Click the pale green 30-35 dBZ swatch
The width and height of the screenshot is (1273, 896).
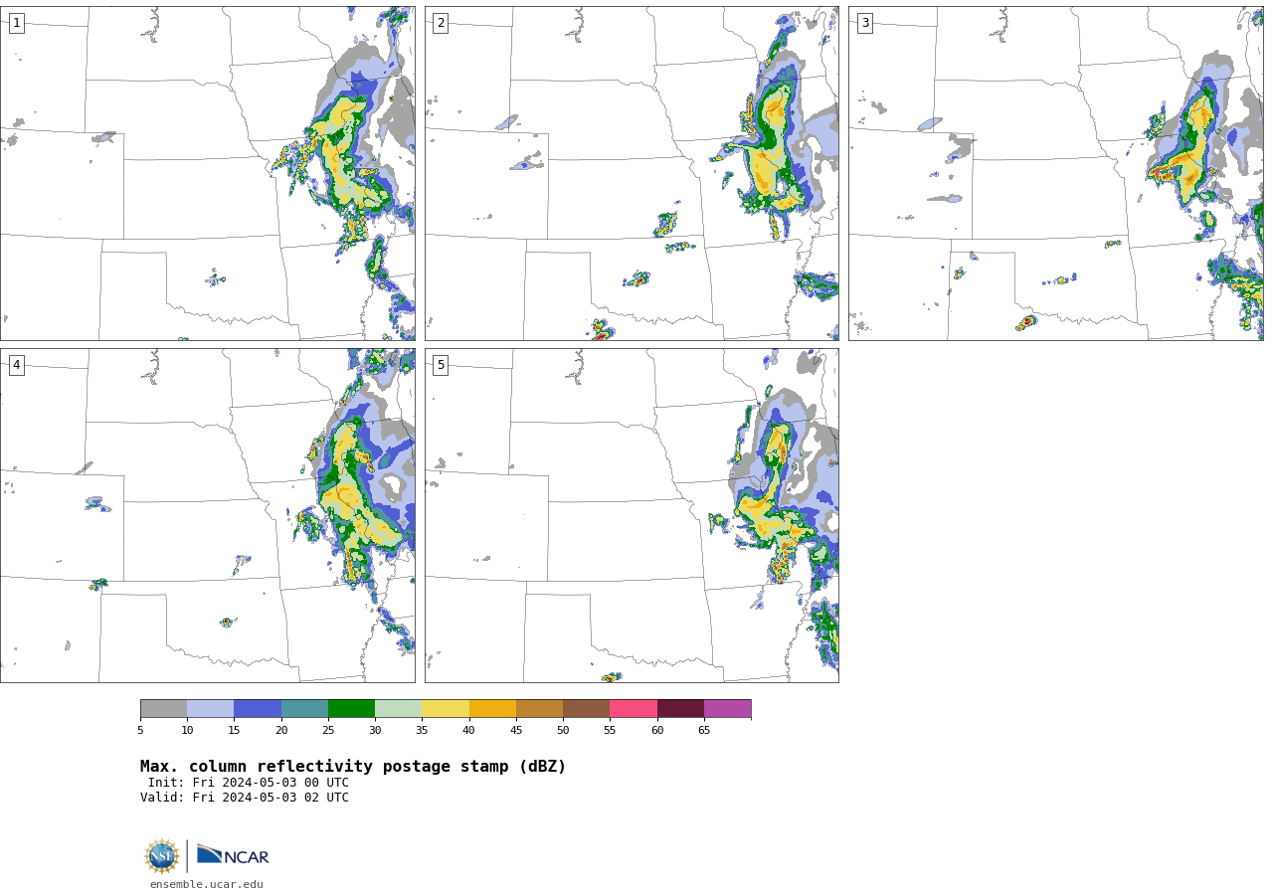[x=398, y=708]
